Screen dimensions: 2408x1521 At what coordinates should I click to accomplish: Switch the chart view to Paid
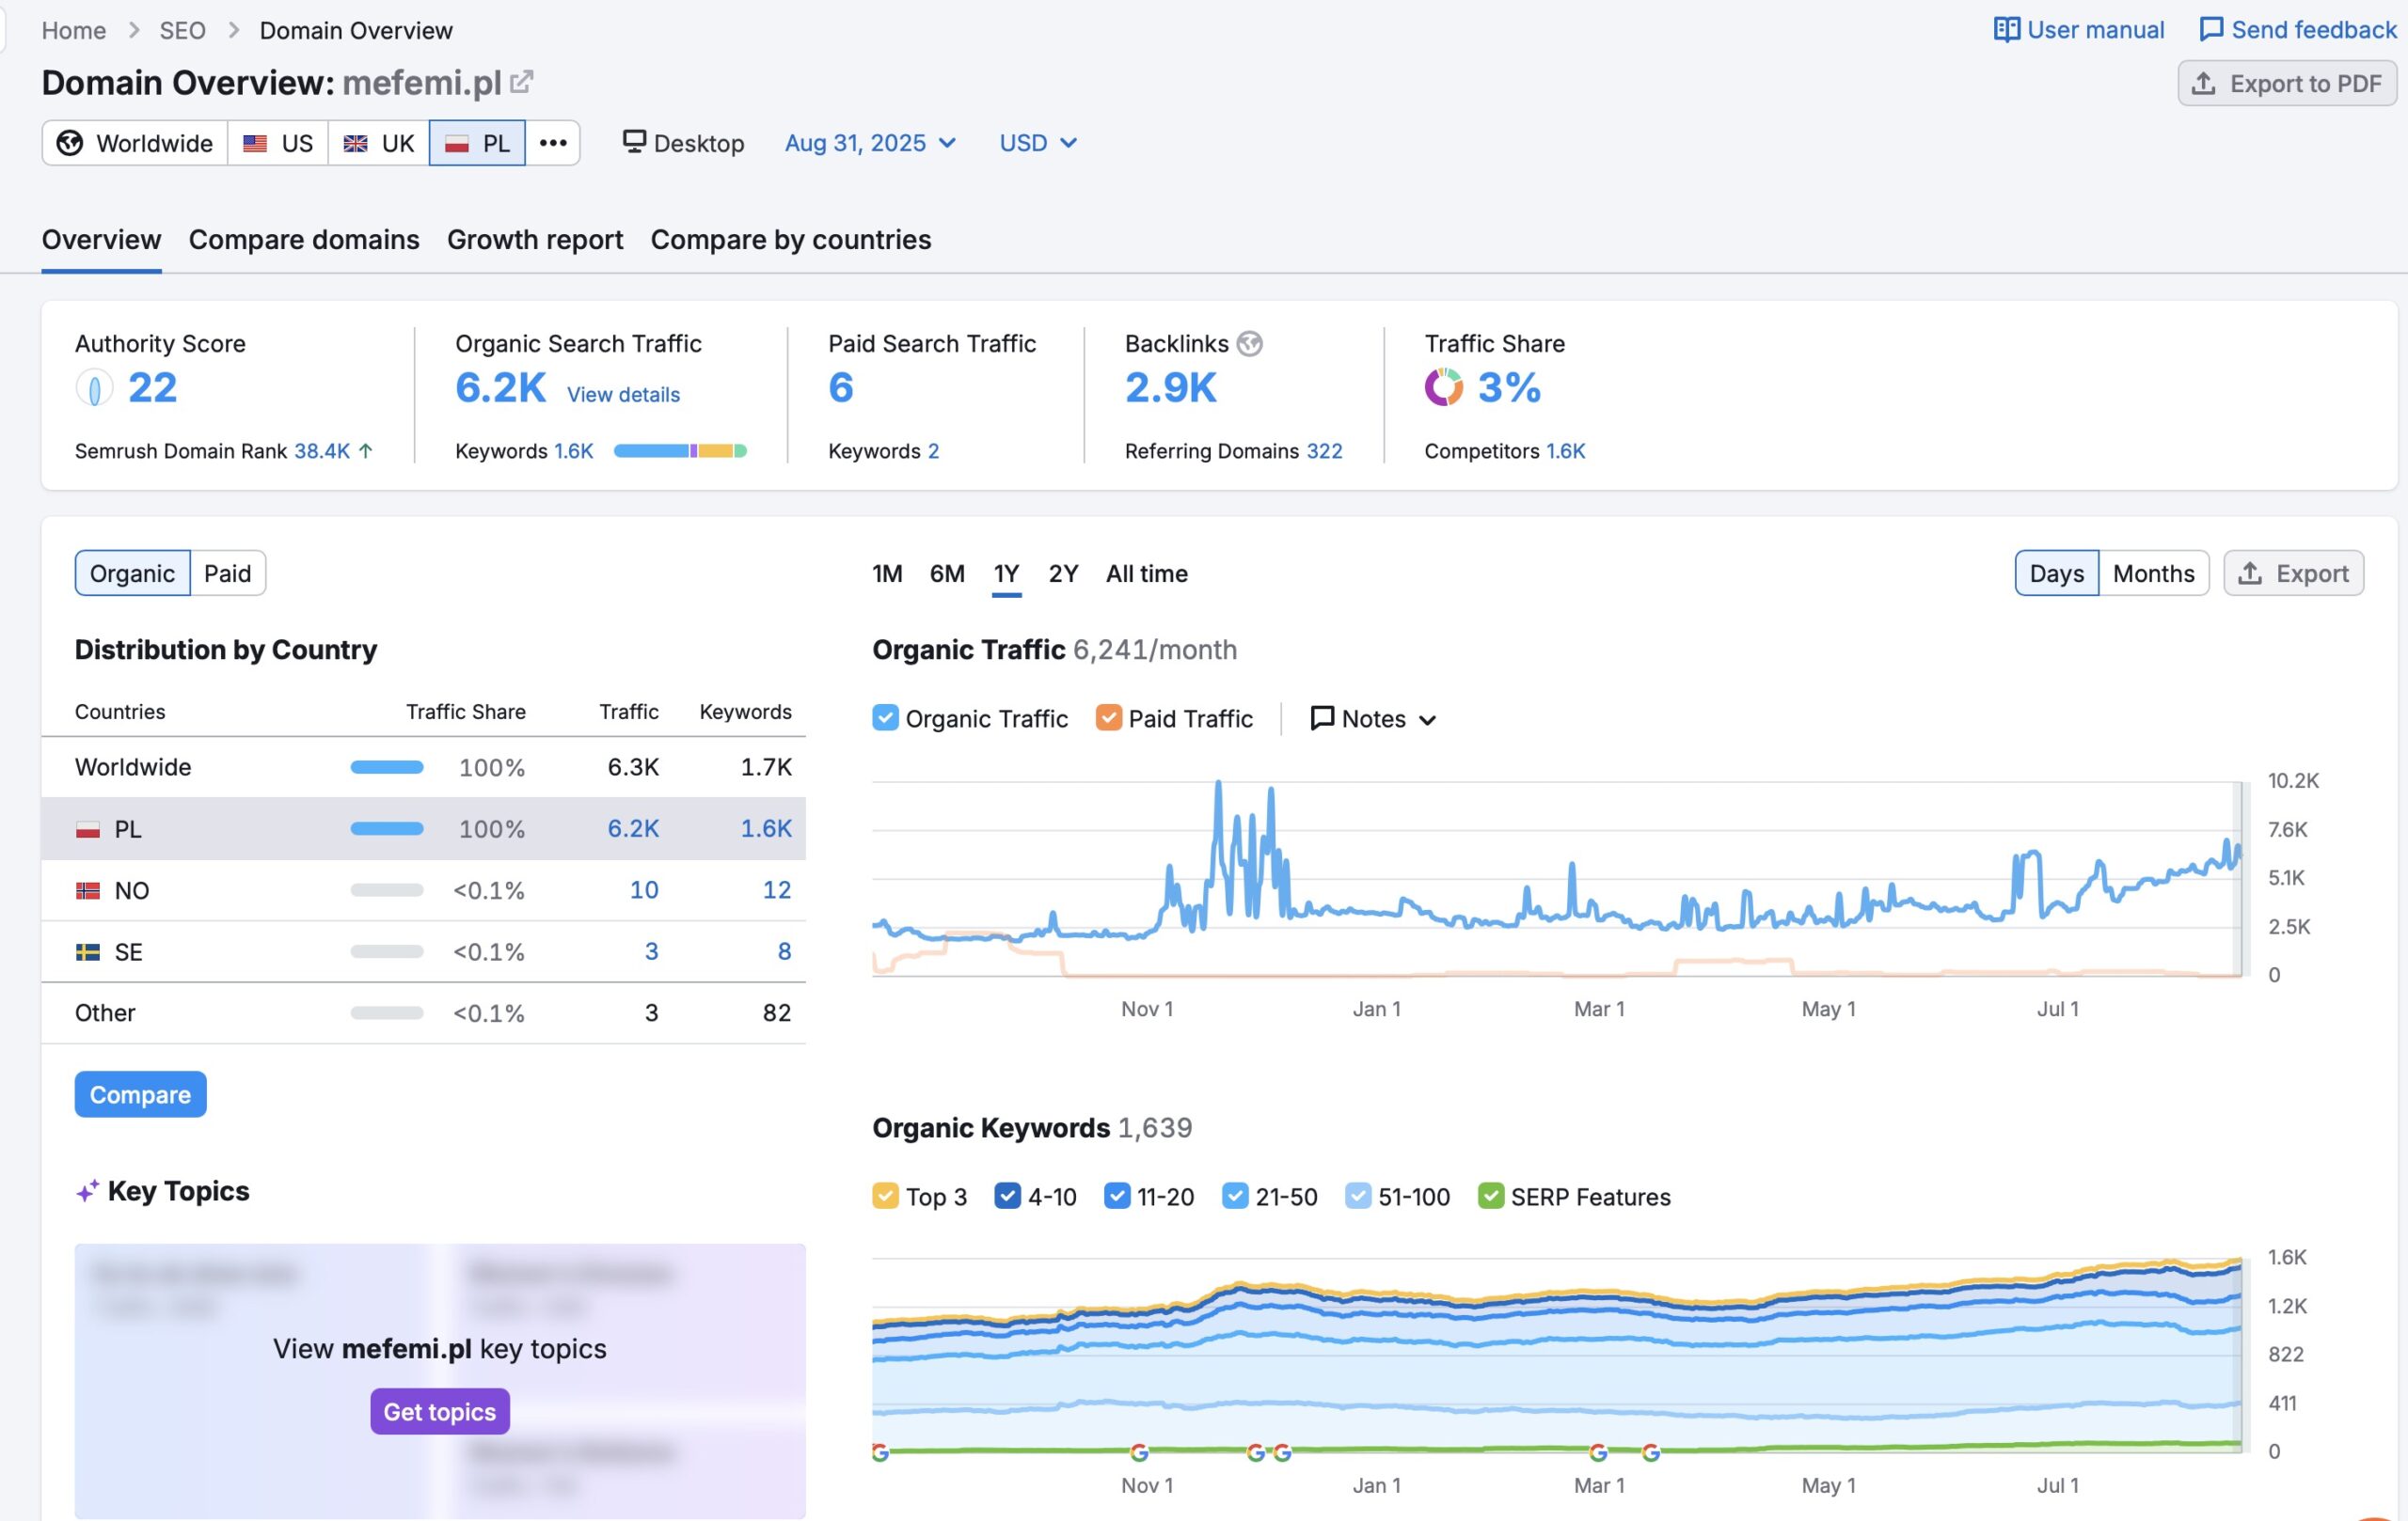point(228,572)
